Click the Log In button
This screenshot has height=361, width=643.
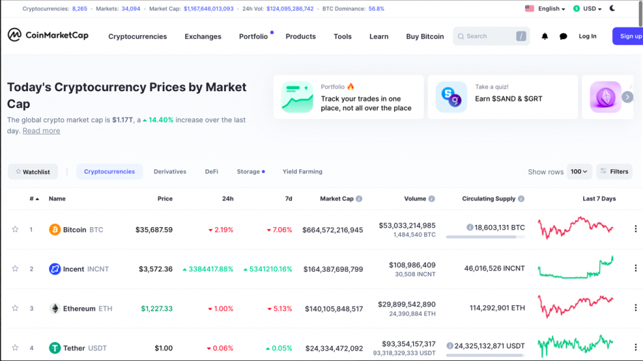588,36
